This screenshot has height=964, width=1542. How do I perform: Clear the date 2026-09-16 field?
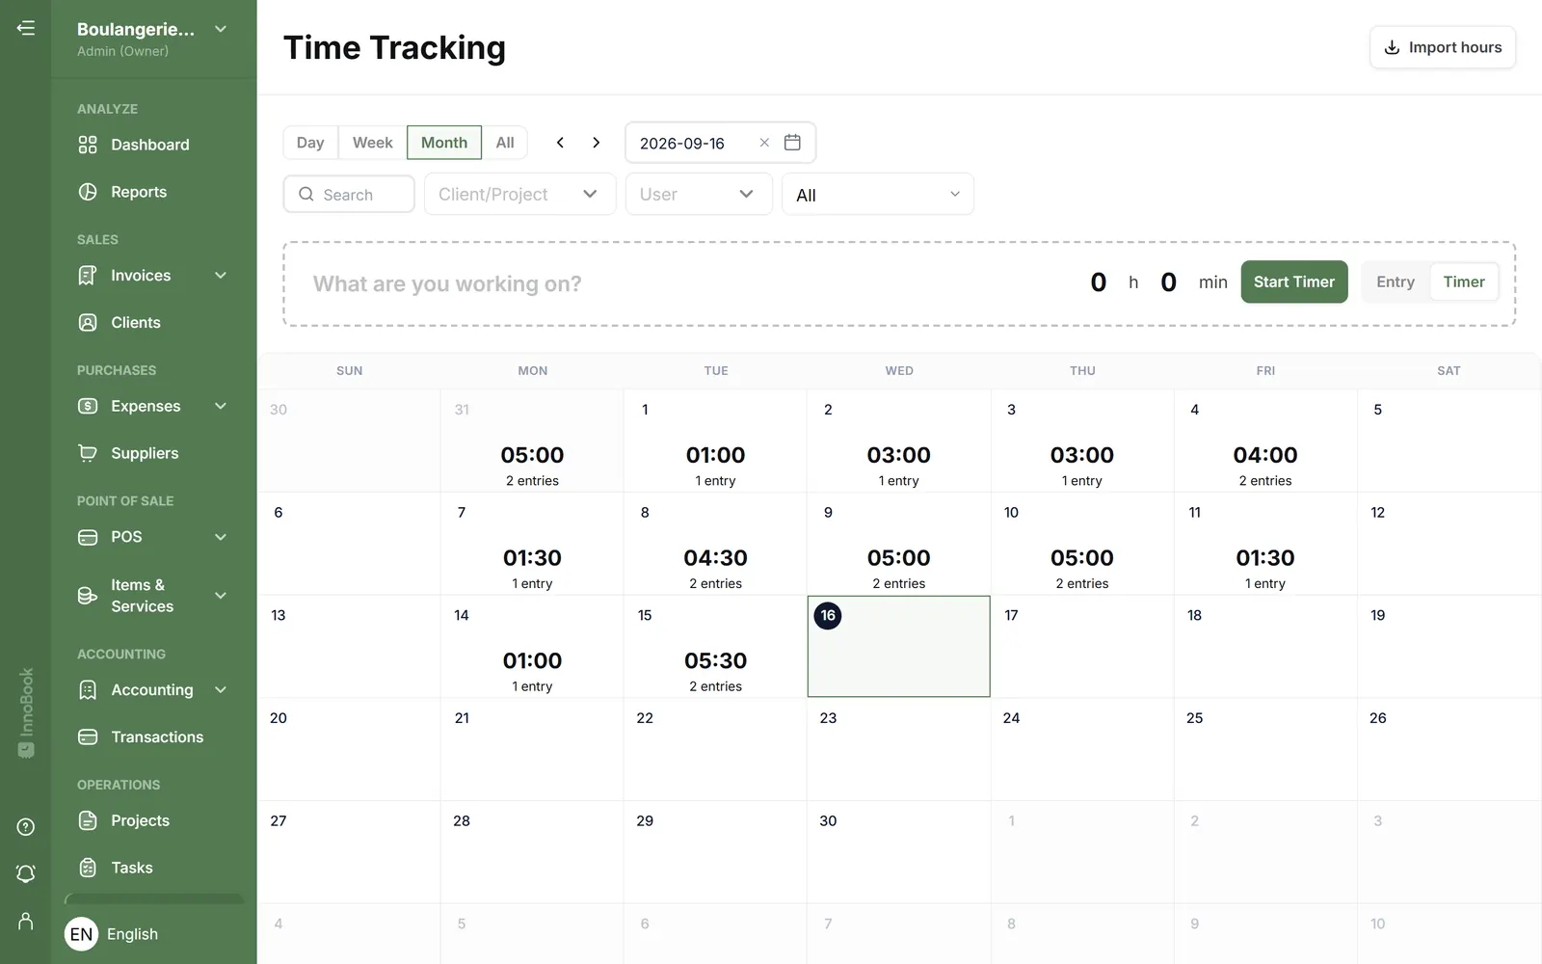pos(764,143)
